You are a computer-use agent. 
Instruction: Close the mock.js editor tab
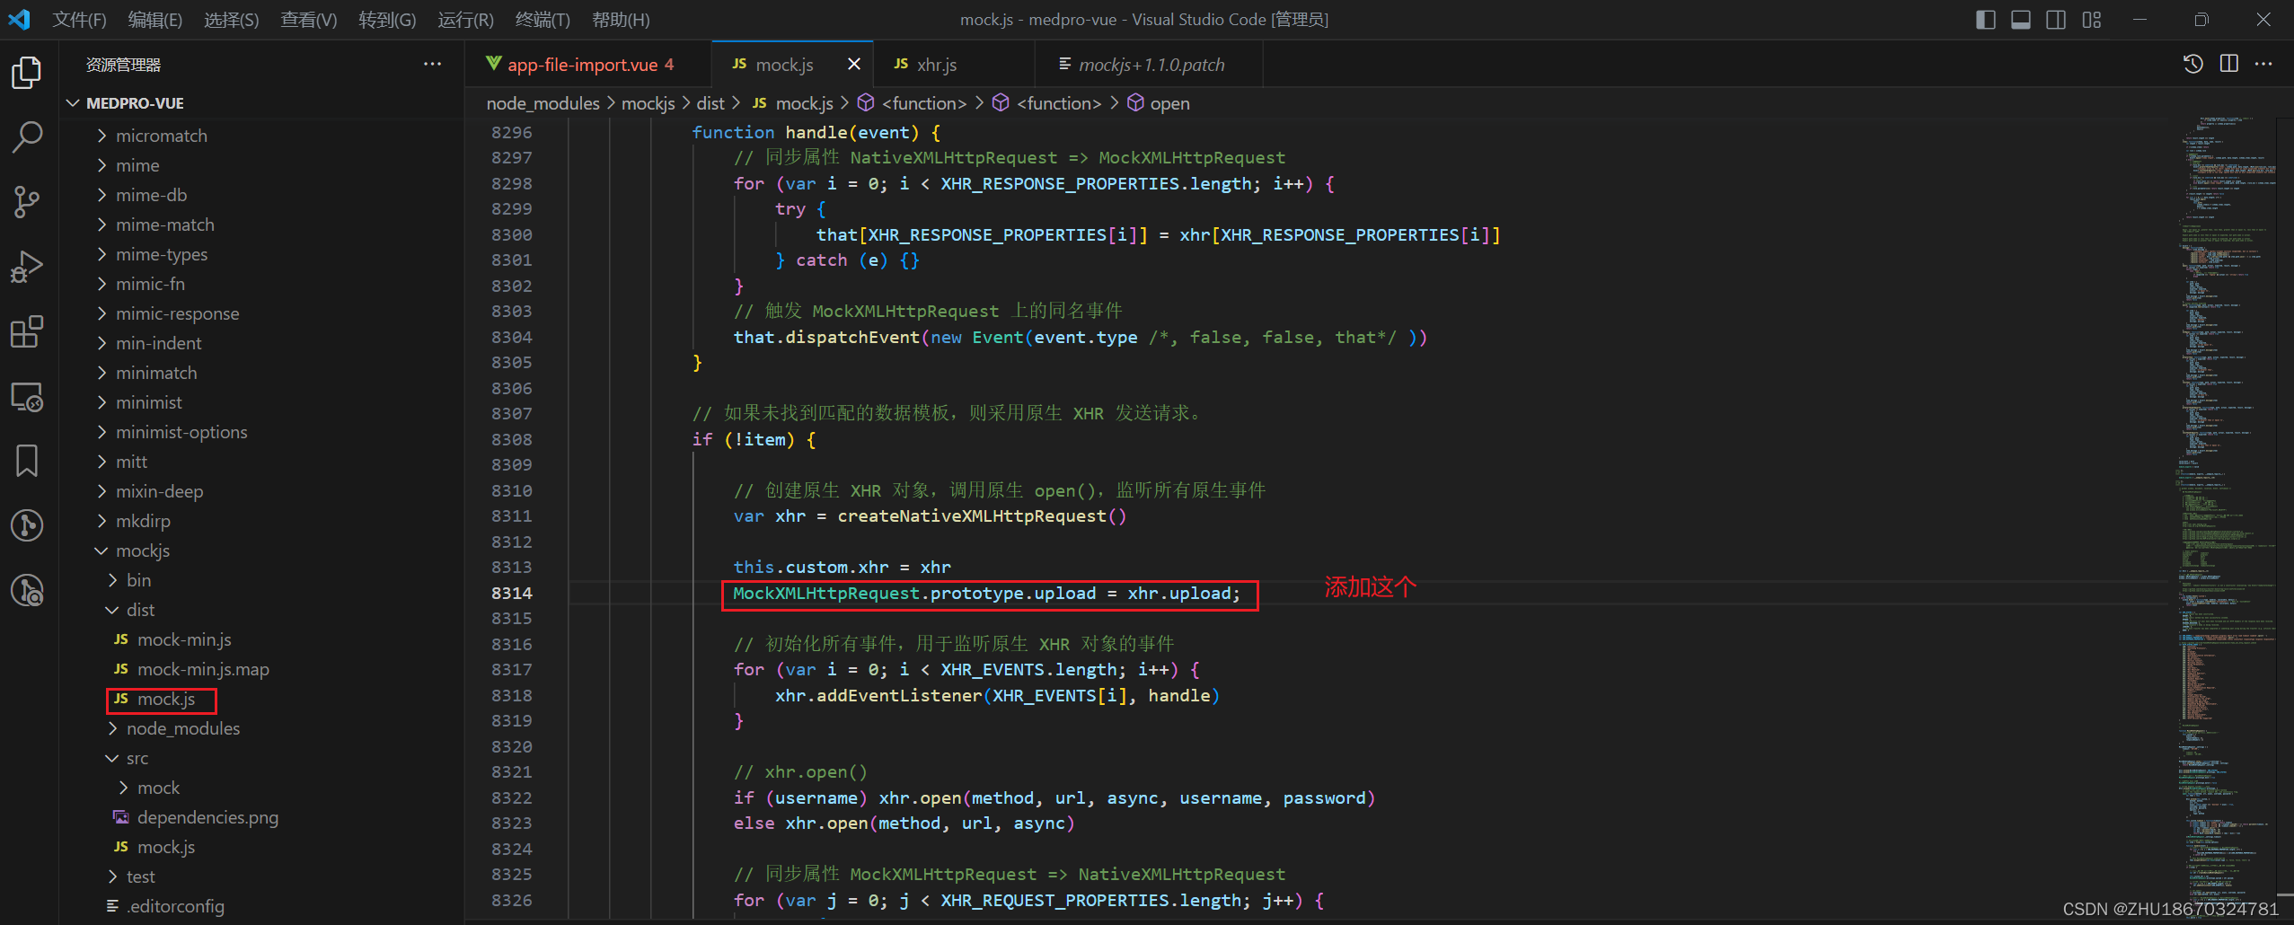[854, 64]
